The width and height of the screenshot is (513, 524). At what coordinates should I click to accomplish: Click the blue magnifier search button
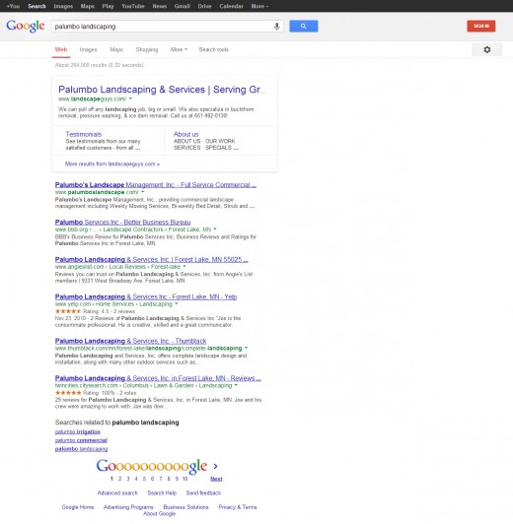(x=304, y=26)
